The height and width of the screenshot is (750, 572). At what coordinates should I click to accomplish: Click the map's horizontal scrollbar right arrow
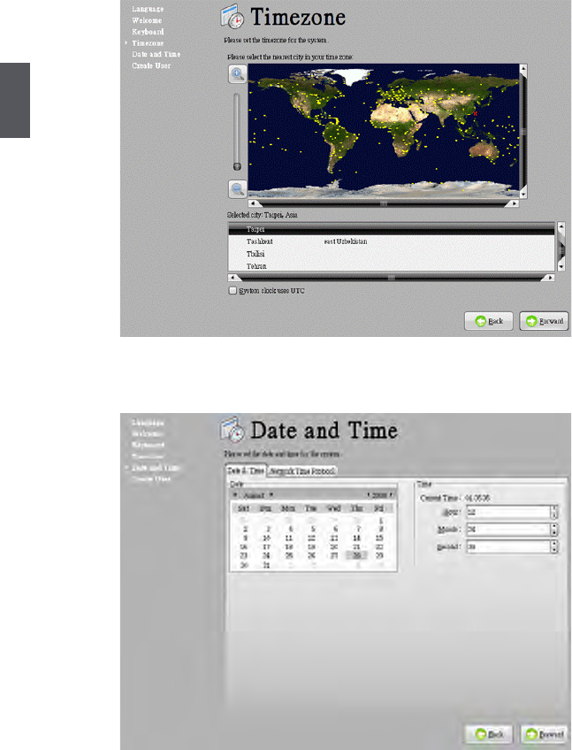[x=515, y=203]
